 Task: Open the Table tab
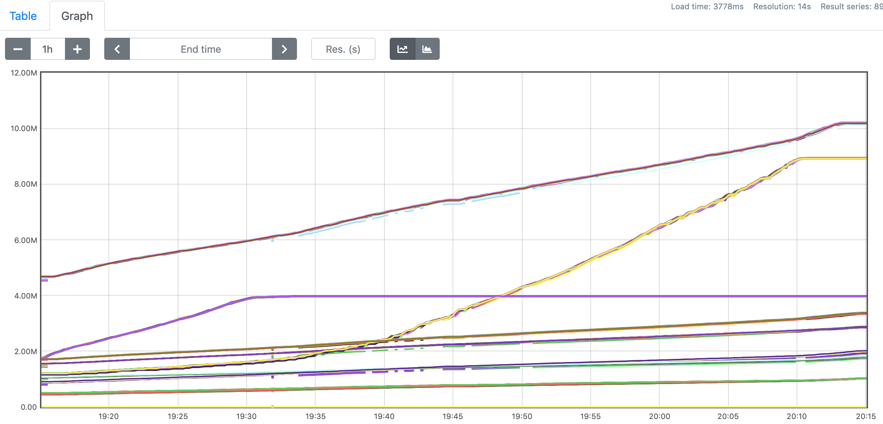pos(23,16)
